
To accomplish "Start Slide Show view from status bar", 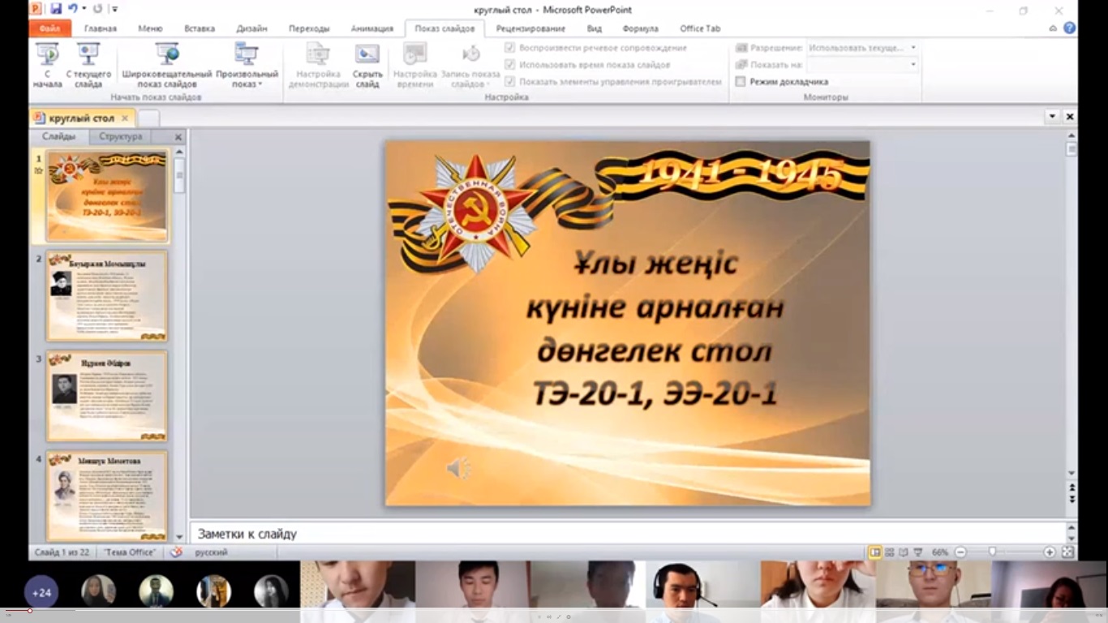I will click(918, 552).
